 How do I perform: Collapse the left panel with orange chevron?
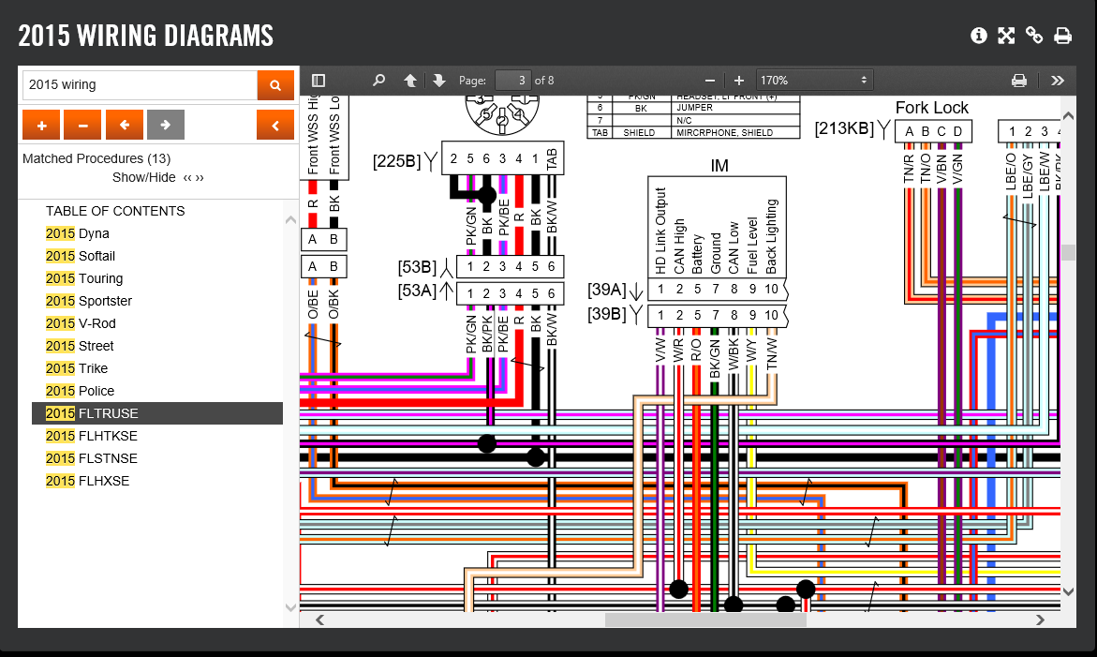[x=275, y=125]
